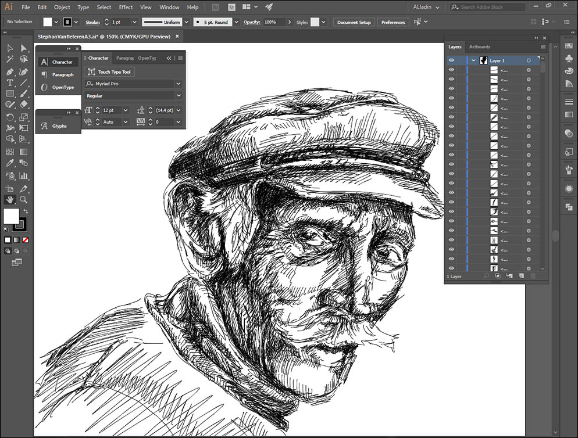Set fill to None in toolbar
Image resolution: width=578 pixels, height=438 pixels.
[x=25, y=239]
